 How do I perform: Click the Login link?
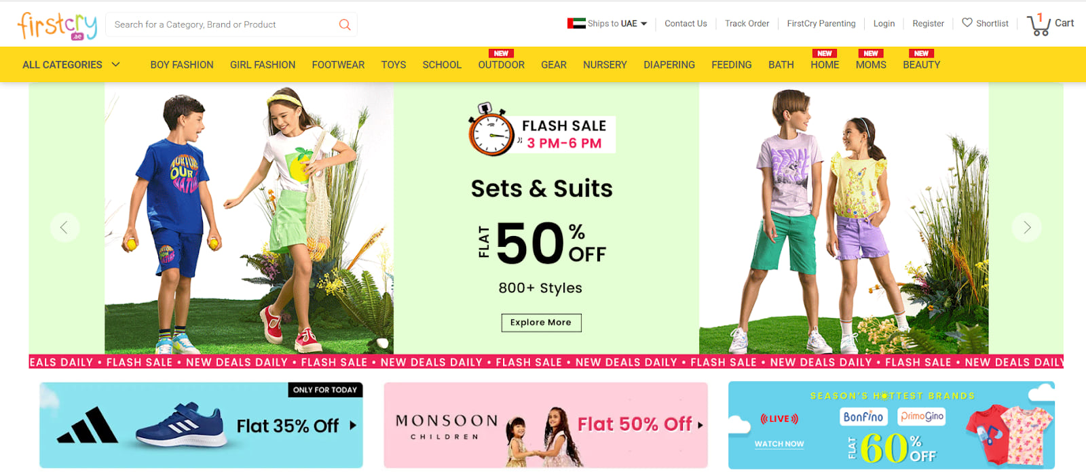(884, 23)
